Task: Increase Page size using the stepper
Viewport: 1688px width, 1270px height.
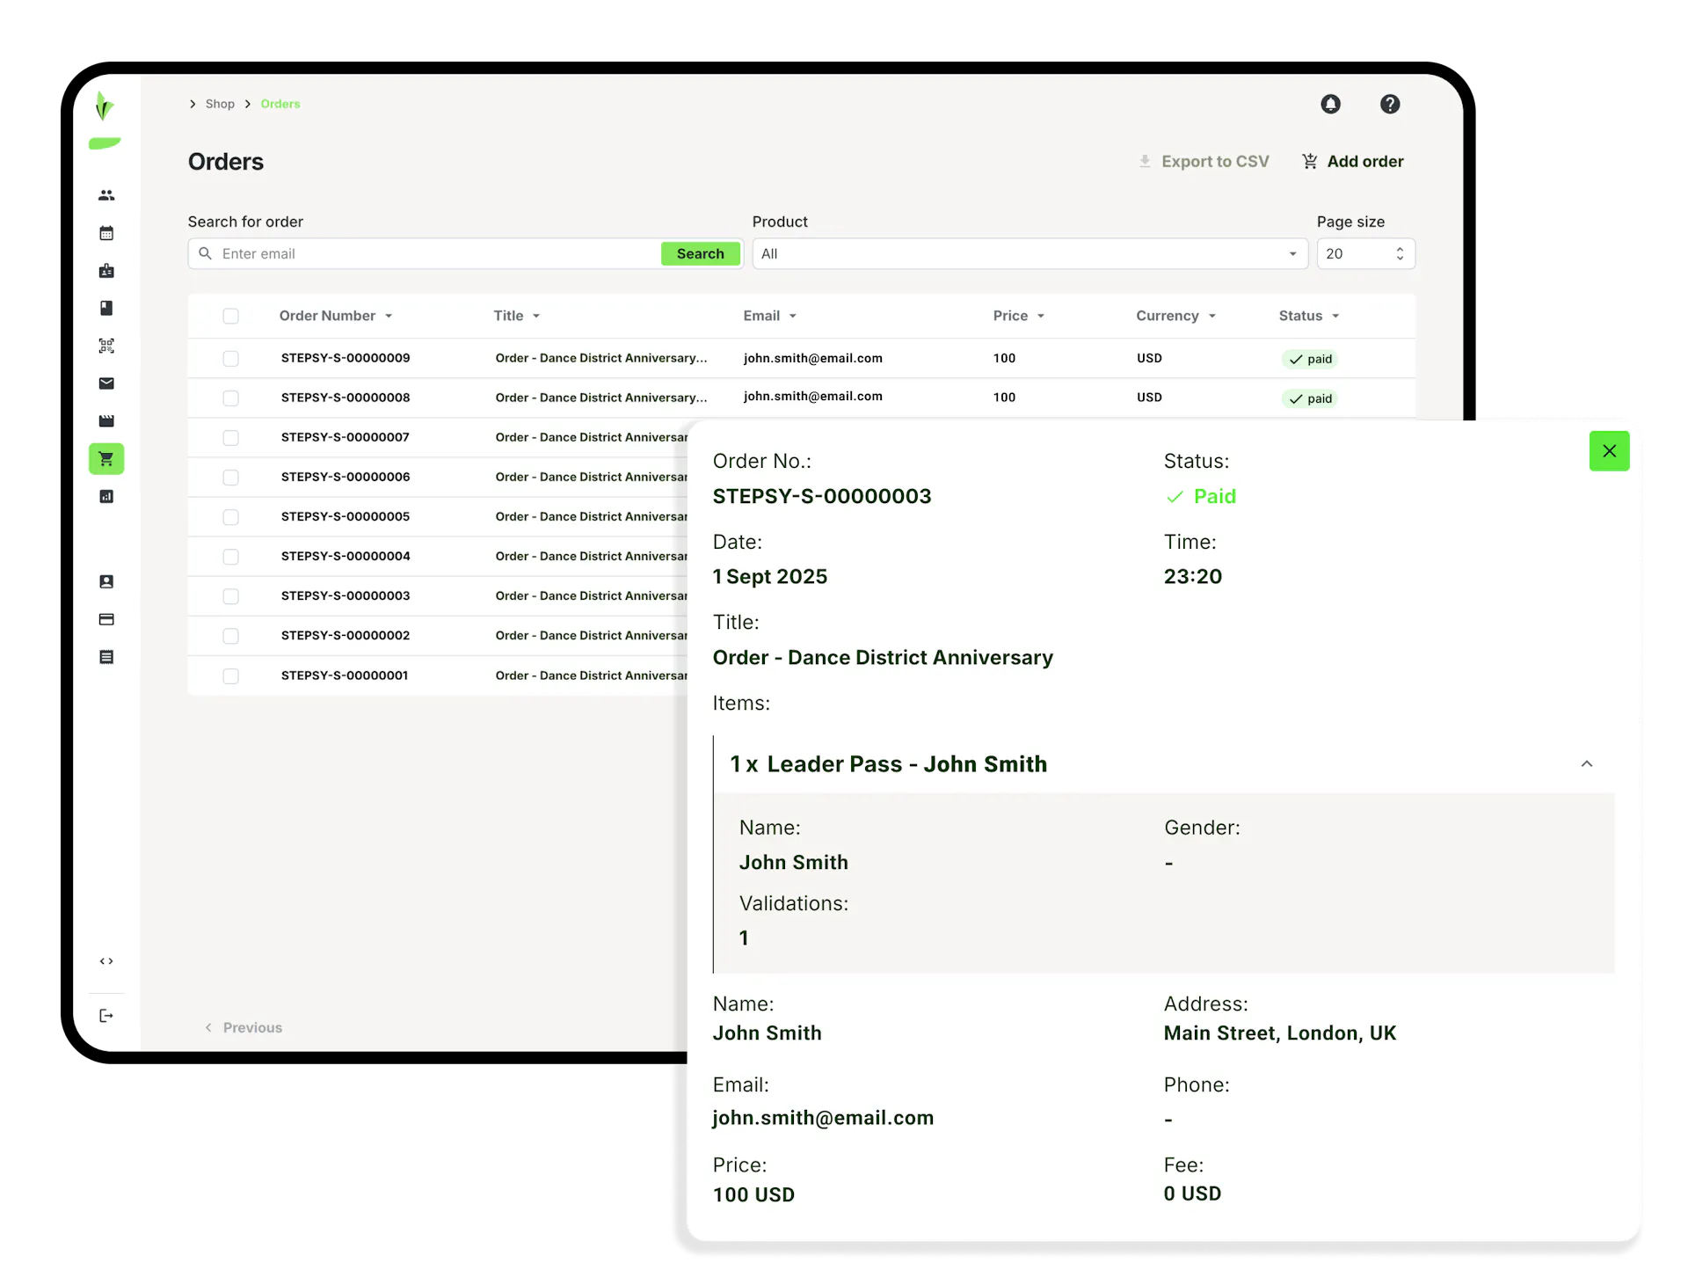Action: point(1400,249)
